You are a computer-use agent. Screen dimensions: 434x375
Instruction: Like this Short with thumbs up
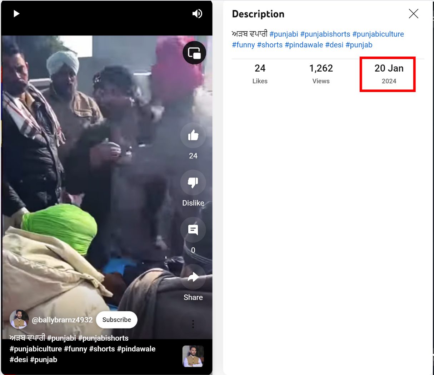click(193, 135)
